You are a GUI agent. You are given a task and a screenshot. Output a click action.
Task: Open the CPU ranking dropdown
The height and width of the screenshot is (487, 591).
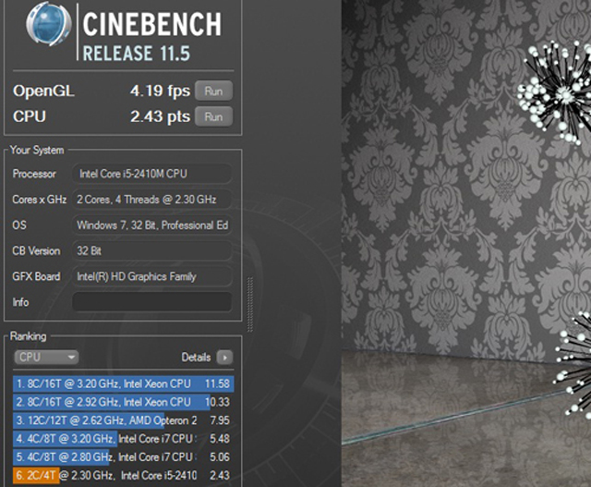click(46, 357)
